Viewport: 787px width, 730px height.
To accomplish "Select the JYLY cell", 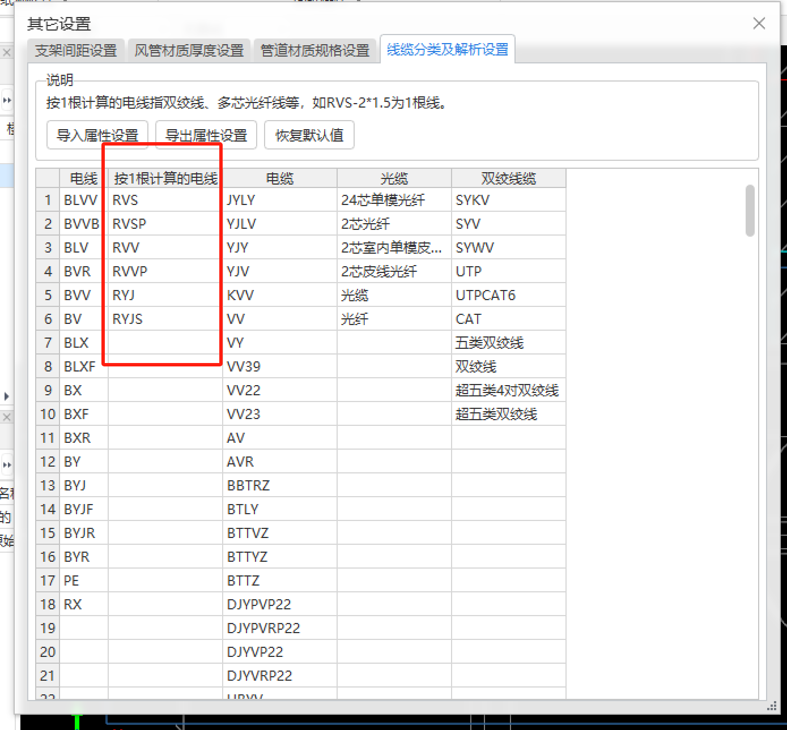I will (x=280, y=200).
